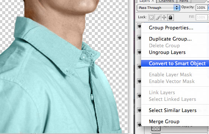The width and height of the screenshot is (209, 134).
Task: Choose Duplicate Group... from context menu
Action: [x=175, y=39]
